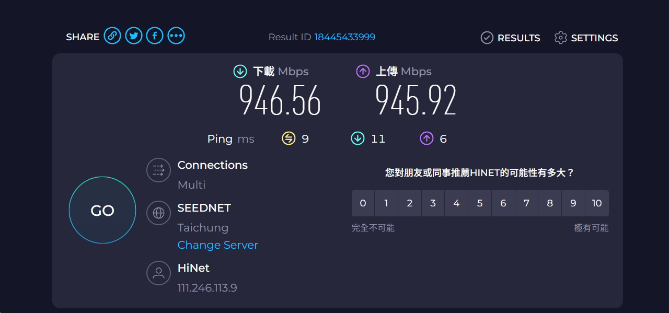
Task: Click the Connections multi-arrow icon
Action: coord(158,170)
